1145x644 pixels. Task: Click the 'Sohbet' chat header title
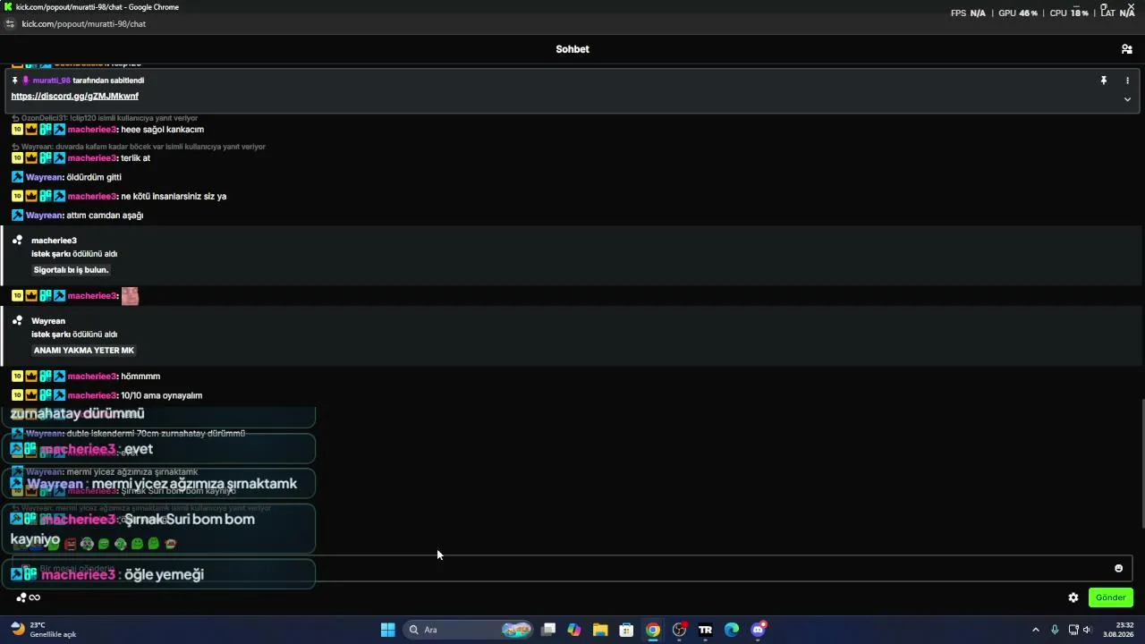[x=572, y=49]
